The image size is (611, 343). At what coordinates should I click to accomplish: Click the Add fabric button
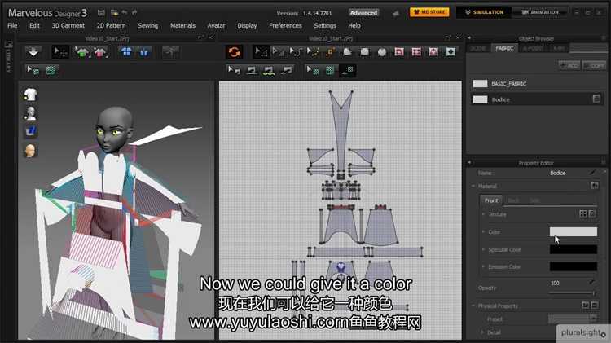pos(569,65)
